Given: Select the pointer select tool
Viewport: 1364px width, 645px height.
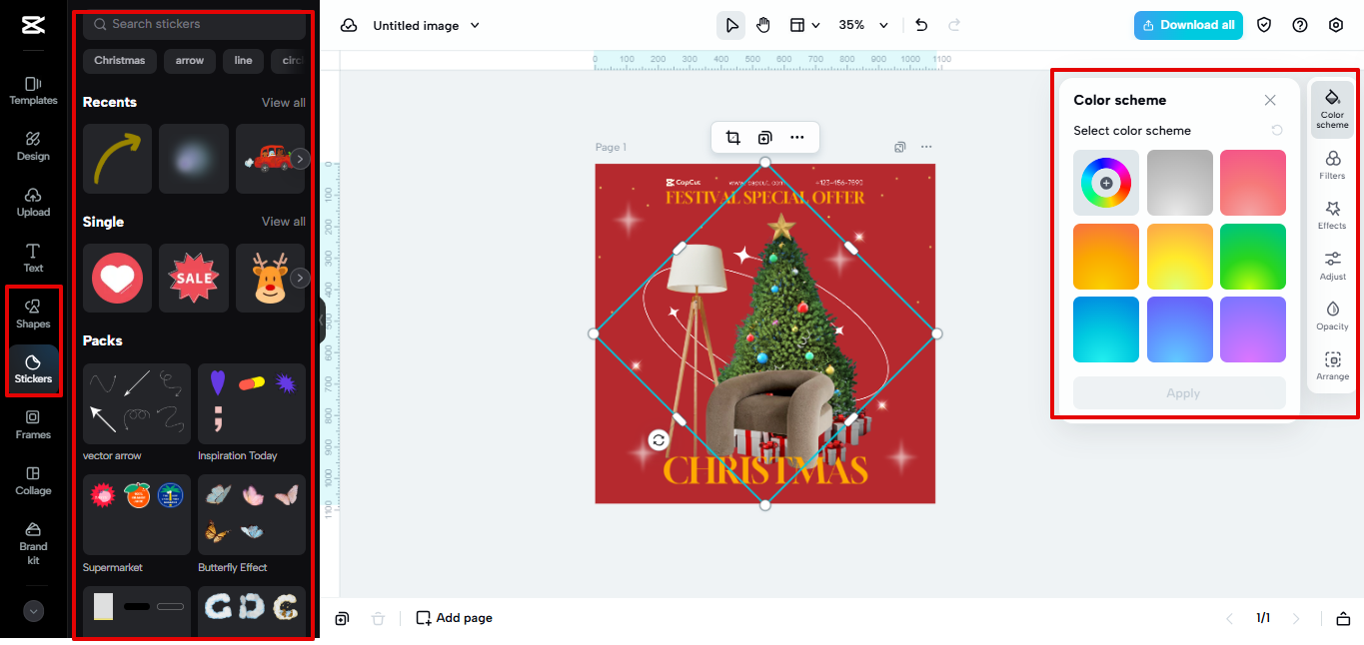Looking at the screenshot, I should coord(731,26).
